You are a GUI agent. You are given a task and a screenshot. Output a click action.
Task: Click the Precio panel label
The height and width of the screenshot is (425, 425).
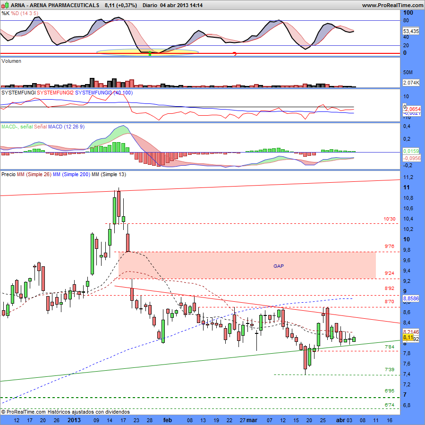coord(8,174)
